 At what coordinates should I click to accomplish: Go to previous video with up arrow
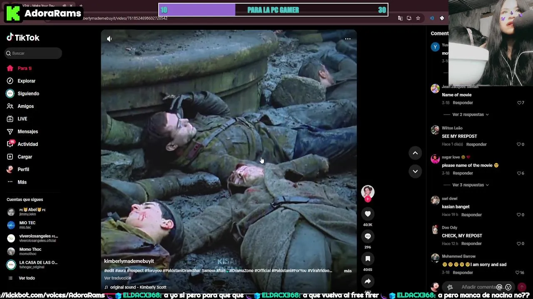415,153
